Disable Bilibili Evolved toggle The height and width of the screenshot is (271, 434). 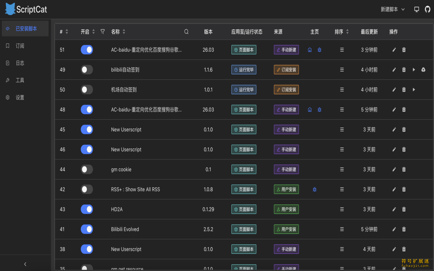[87, 229]
